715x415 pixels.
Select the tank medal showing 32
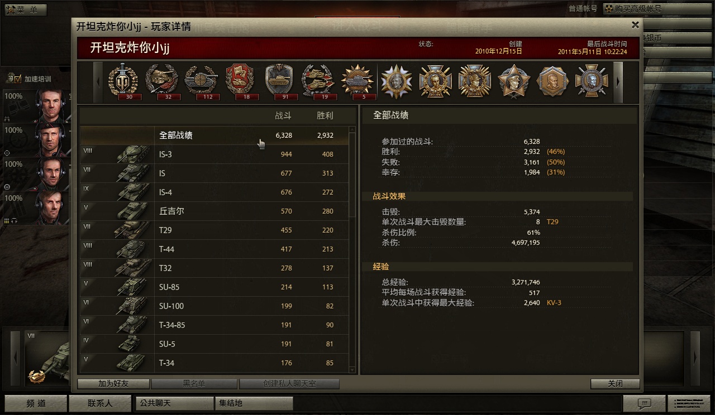161,81
